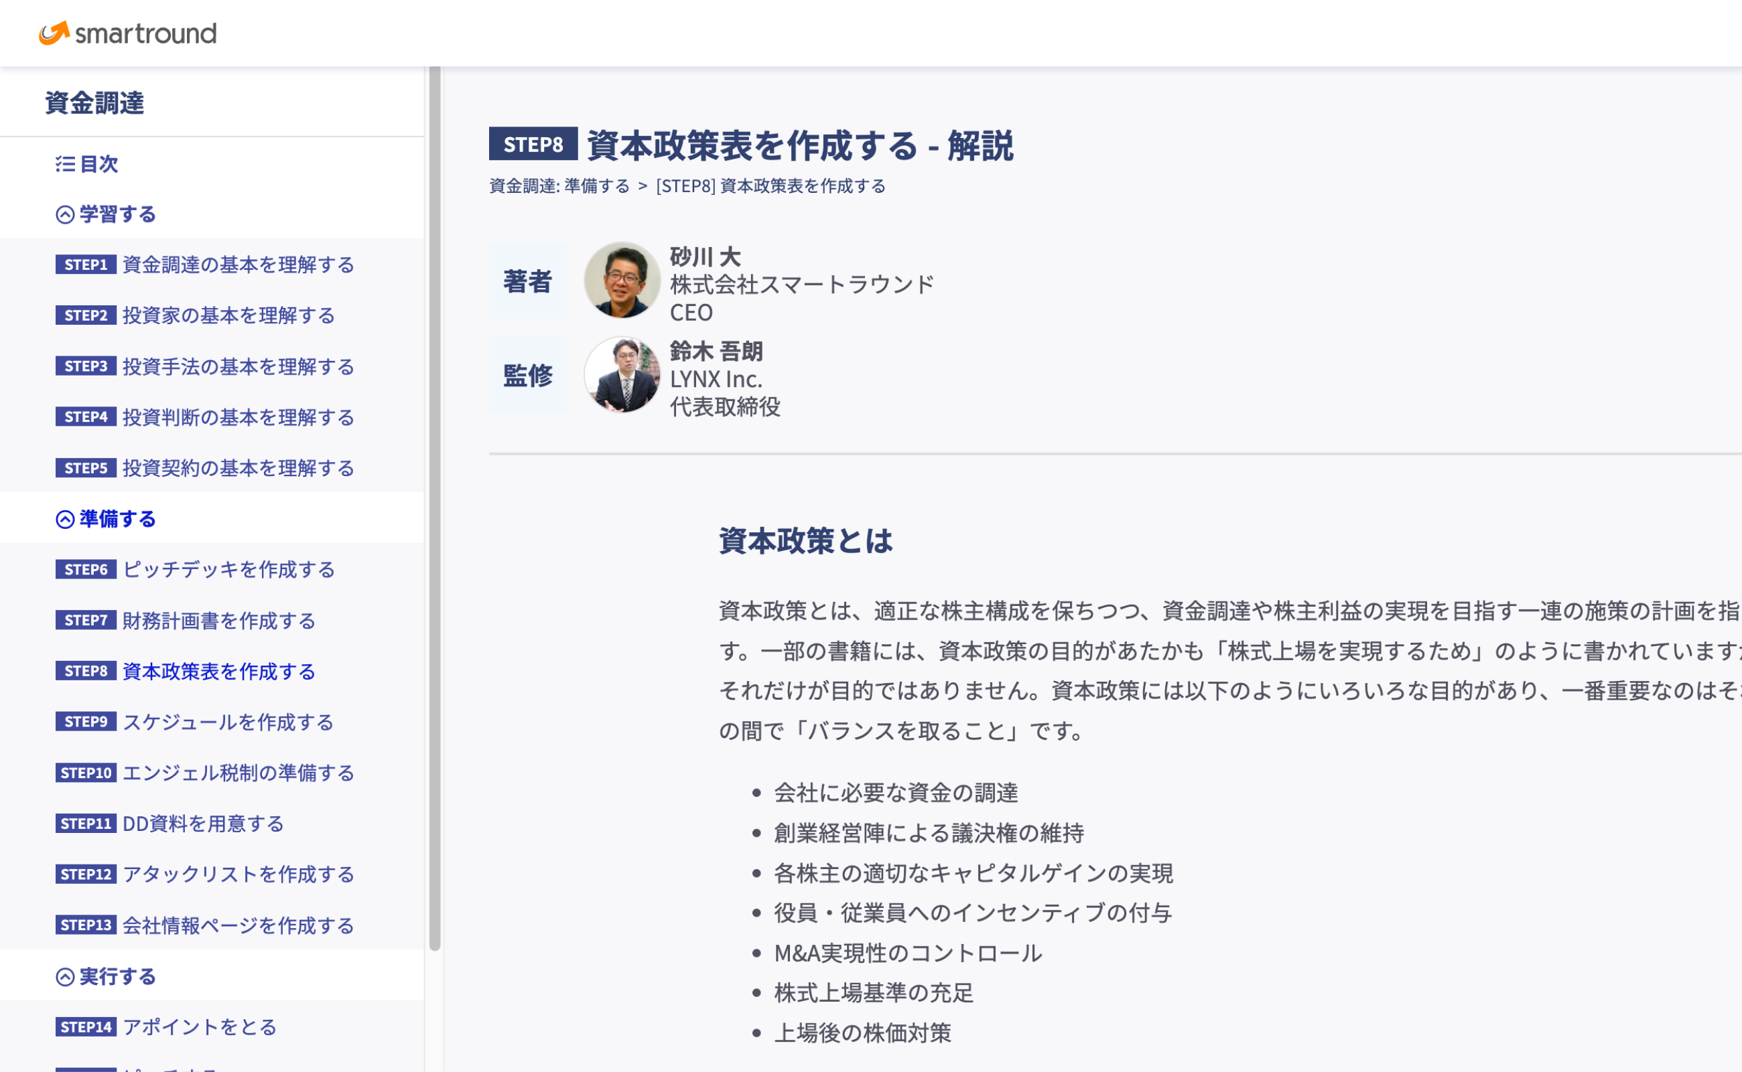1742x1072 pixels.
Task: Open STEP9 スケジュールを作成する
Action: pyautogui.click(x=228, y=722)
